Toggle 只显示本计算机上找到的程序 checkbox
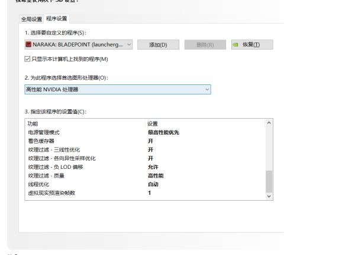This screenshot has height=255, width=355. [x=27, y=59]
